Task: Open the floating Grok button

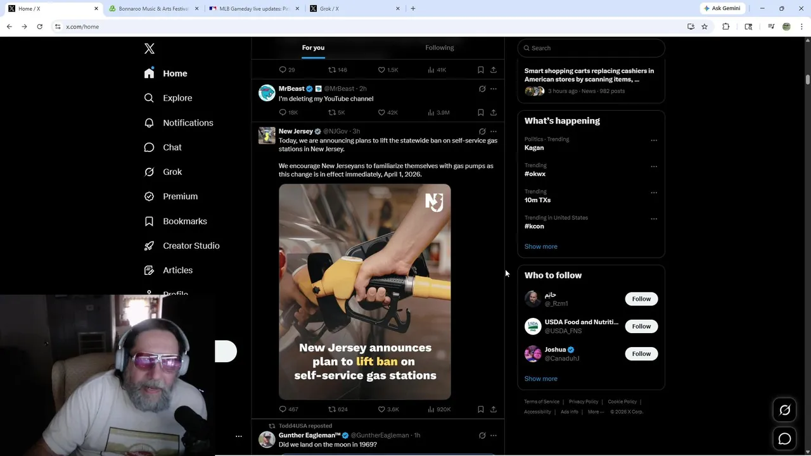Action: tap(784, 410)
